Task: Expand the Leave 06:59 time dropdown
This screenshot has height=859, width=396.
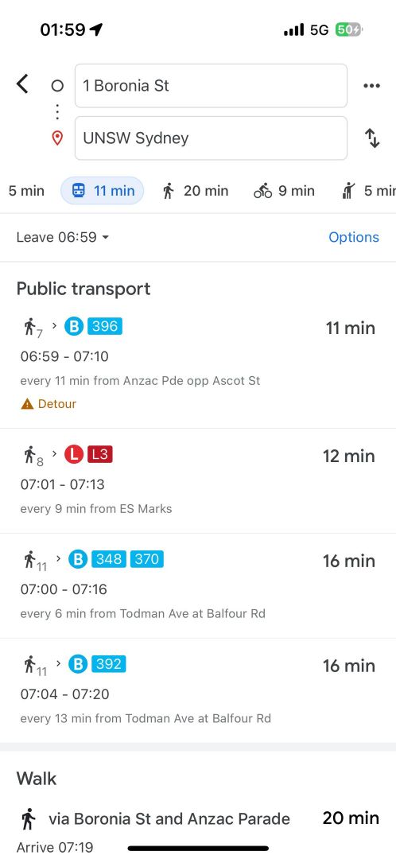Action: tap(63, 237)
